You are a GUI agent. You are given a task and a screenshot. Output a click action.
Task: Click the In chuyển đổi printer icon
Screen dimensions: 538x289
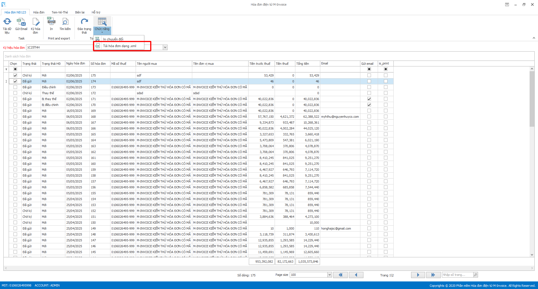[x=97, y=39]
